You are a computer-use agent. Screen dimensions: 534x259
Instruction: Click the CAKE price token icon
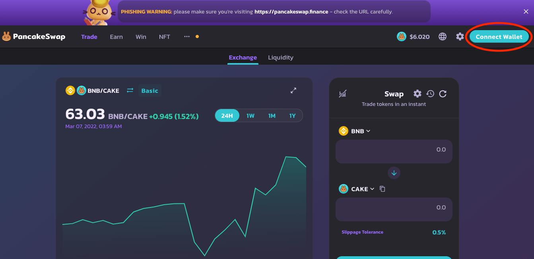tap(402, 36)
